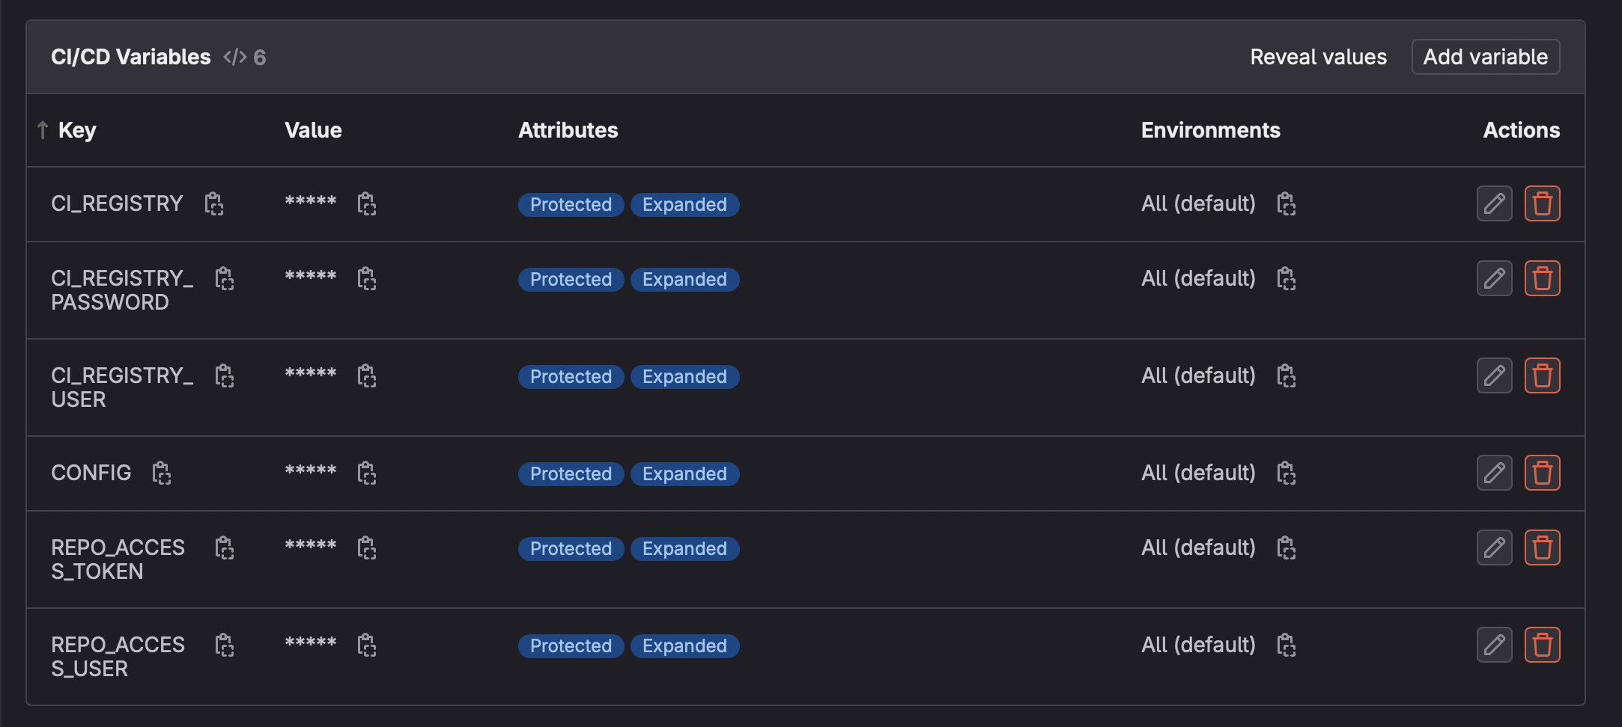
Task: Copy the CONFIG key name
Action: (162, 473)
